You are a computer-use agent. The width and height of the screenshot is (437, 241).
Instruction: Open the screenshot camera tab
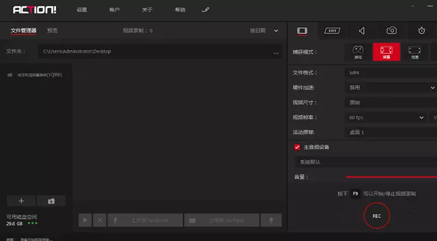coord(391,30)
